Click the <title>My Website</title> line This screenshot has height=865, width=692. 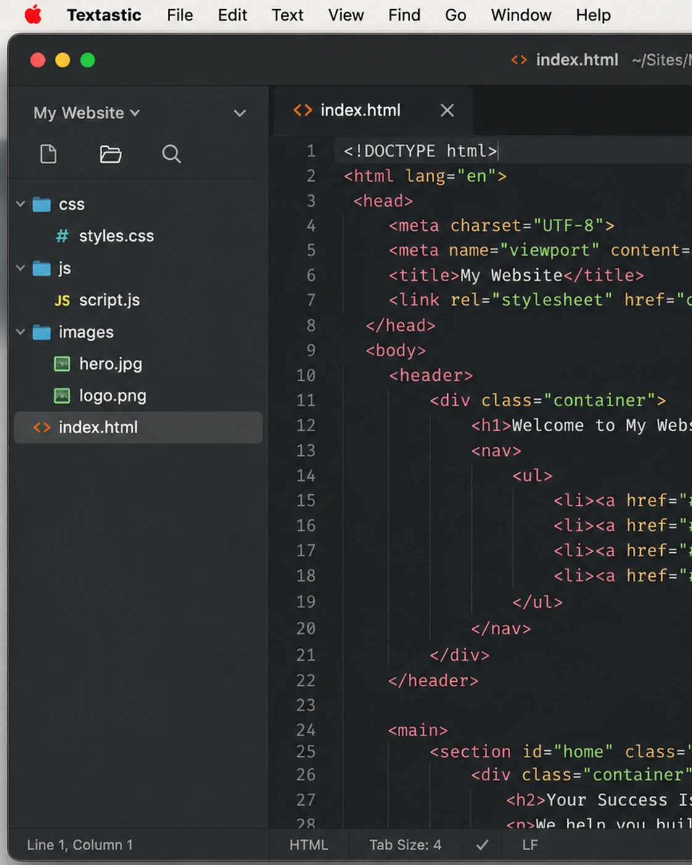click(x=516, y=275)
